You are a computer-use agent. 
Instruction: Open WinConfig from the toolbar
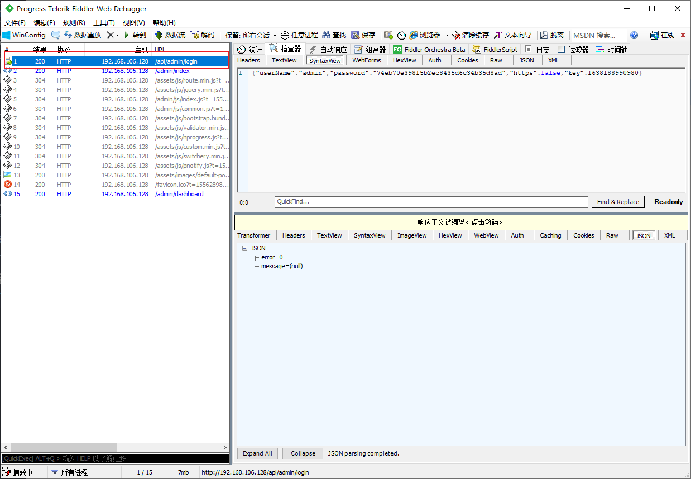23,35
